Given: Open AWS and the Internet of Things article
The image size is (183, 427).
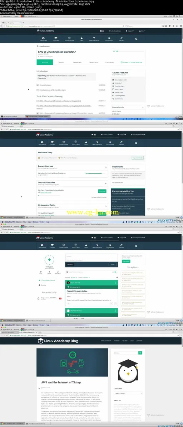Looking at the screenshot, I should tap(61, 382).
